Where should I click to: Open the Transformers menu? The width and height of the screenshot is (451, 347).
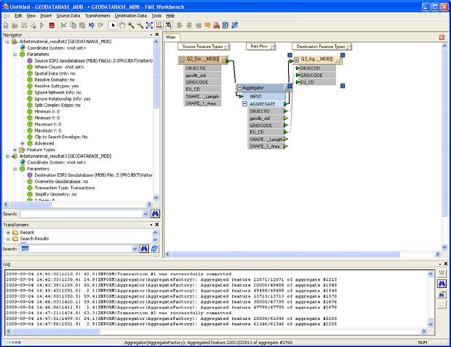click(97, 16)
